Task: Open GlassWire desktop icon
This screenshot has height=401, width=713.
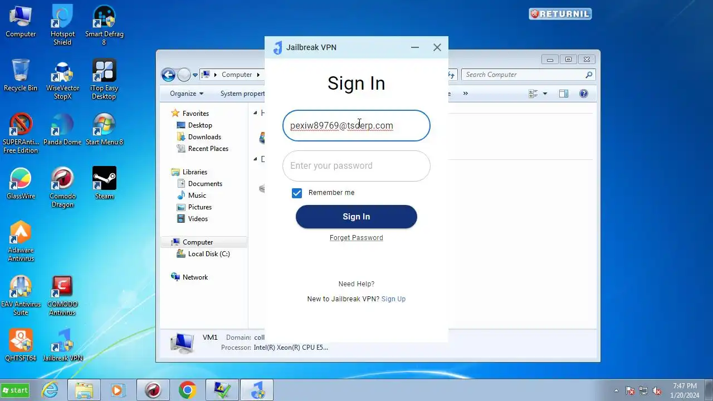Action: [21, 184]
